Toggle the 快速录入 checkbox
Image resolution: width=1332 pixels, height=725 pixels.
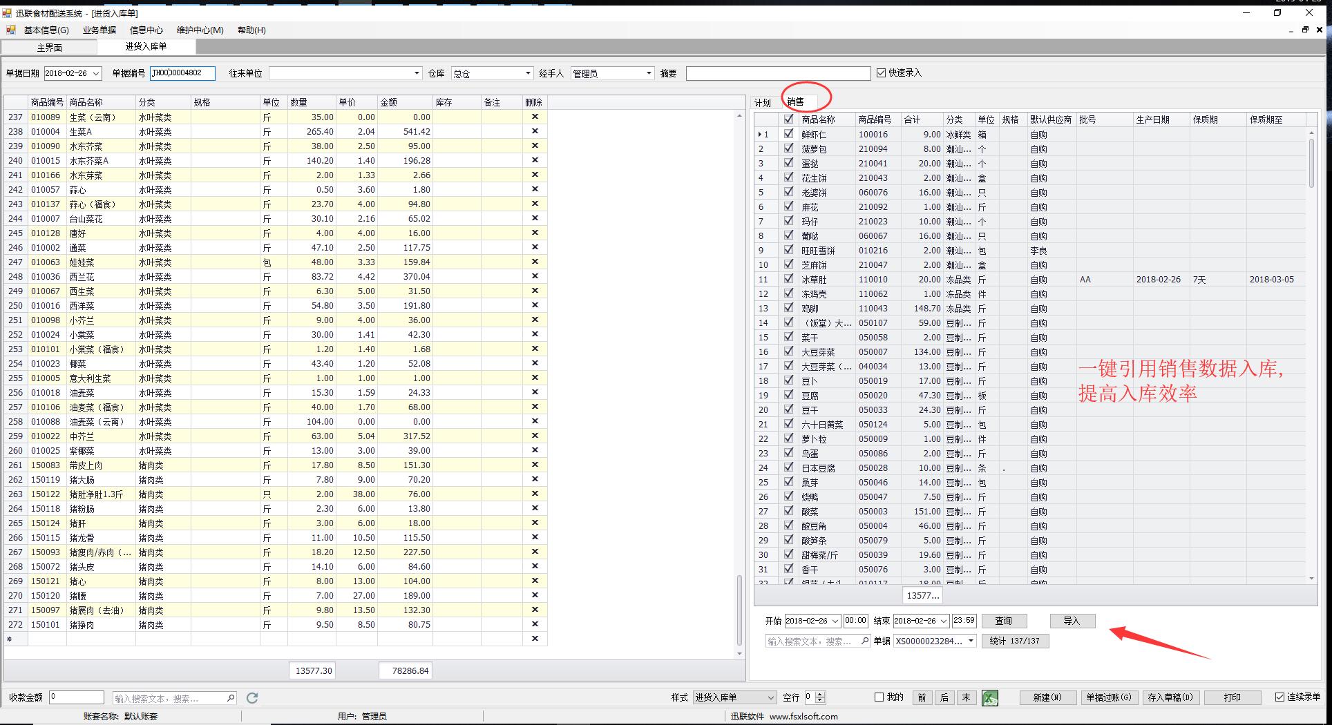tap(881, 72)
